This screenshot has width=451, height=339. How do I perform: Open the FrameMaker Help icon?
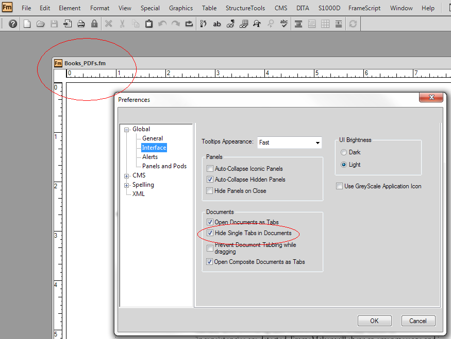click(12, 23)
